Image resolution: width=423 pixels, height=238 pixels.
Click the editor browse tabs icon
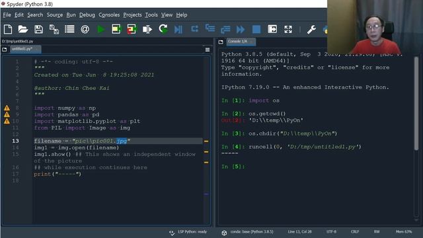(x=5, y=50)
